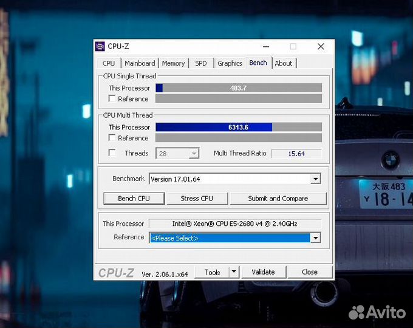Click the multi thread Reference empty bar
The image size is (413, 328).
(239, 138)
